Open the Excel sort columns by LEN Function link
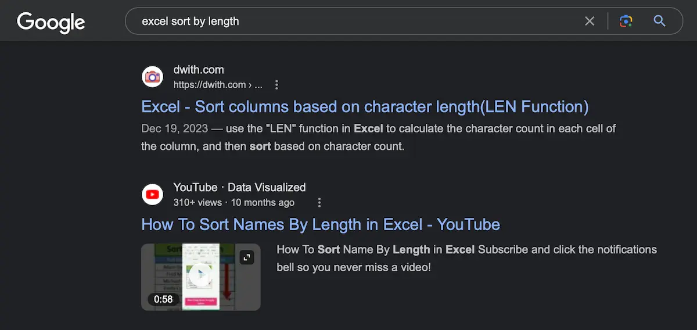This screenshot has height=330, width=697. tap(365, 107)
